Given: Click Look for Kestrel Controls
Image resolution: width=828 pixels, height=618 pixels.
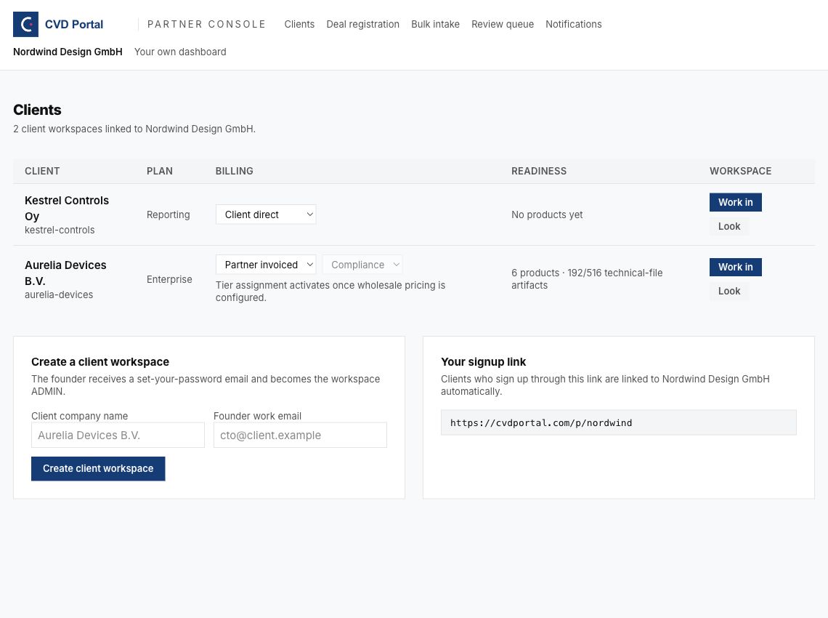Looking at the screenshot, I should (728, 226).
